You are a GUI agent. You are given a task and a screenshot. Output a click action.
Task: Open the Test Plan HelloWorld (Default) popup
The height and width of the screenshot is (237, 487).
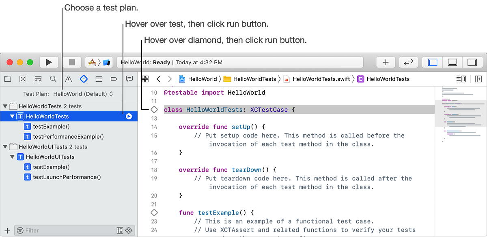tap(83, 94)
